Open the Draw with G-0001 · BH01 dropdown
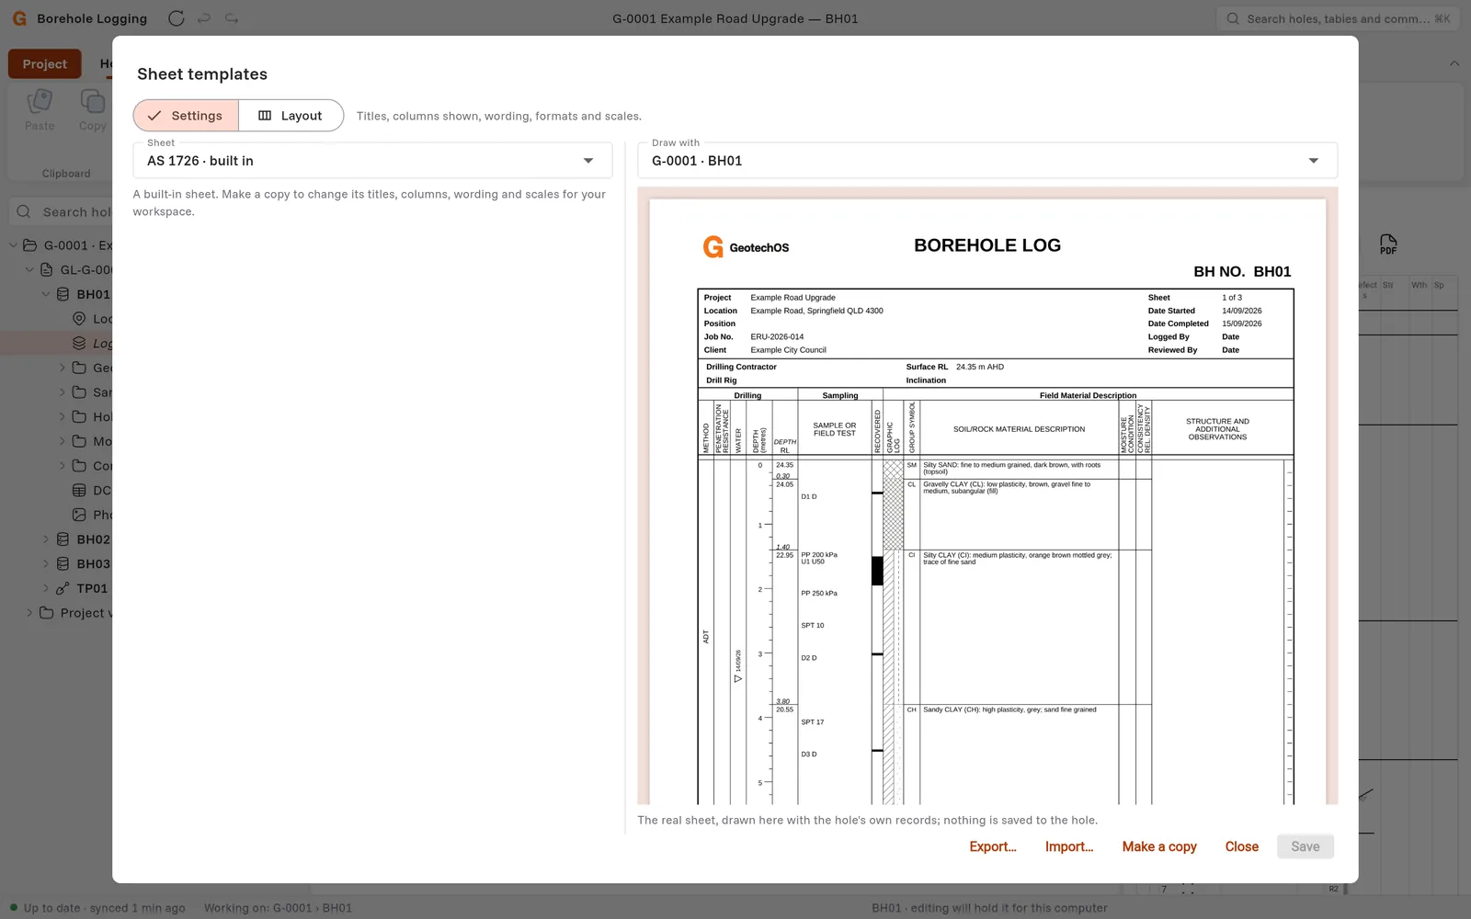Viewport: 1471px width, 919px height. pos(987,160)
